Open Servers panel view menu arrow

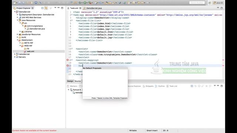[215, 86]
